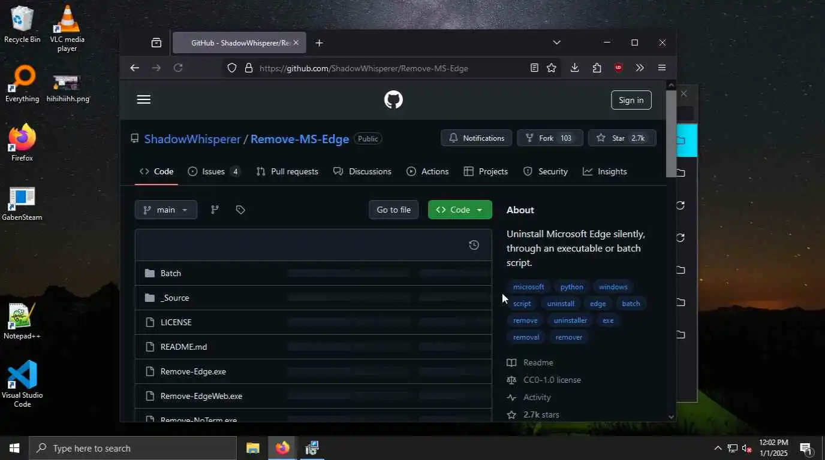Viewport: 825px width, 460px height.
Task: Open the Activity link in About
Action: tap(537, 397)
